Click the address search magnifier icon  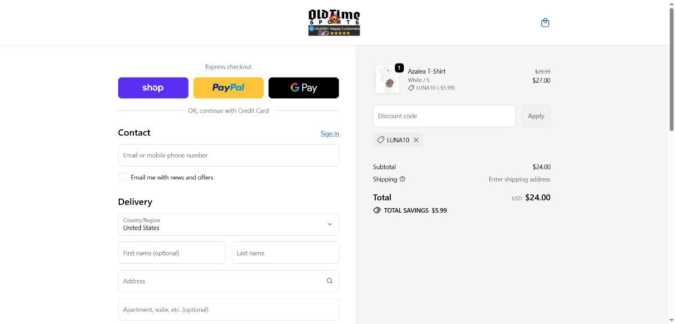click(x=330, y=281)
